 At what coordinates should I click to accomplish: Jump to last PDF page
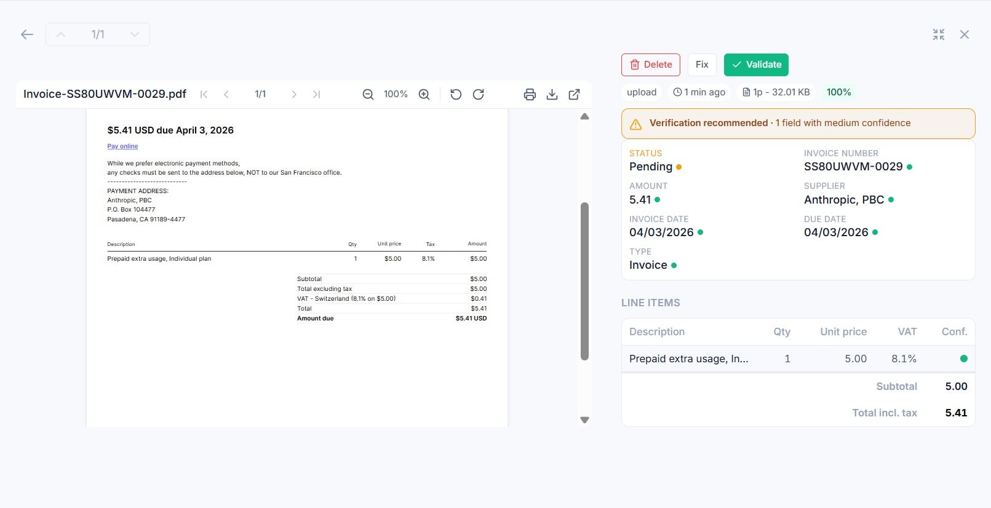(x=316, y=94)
